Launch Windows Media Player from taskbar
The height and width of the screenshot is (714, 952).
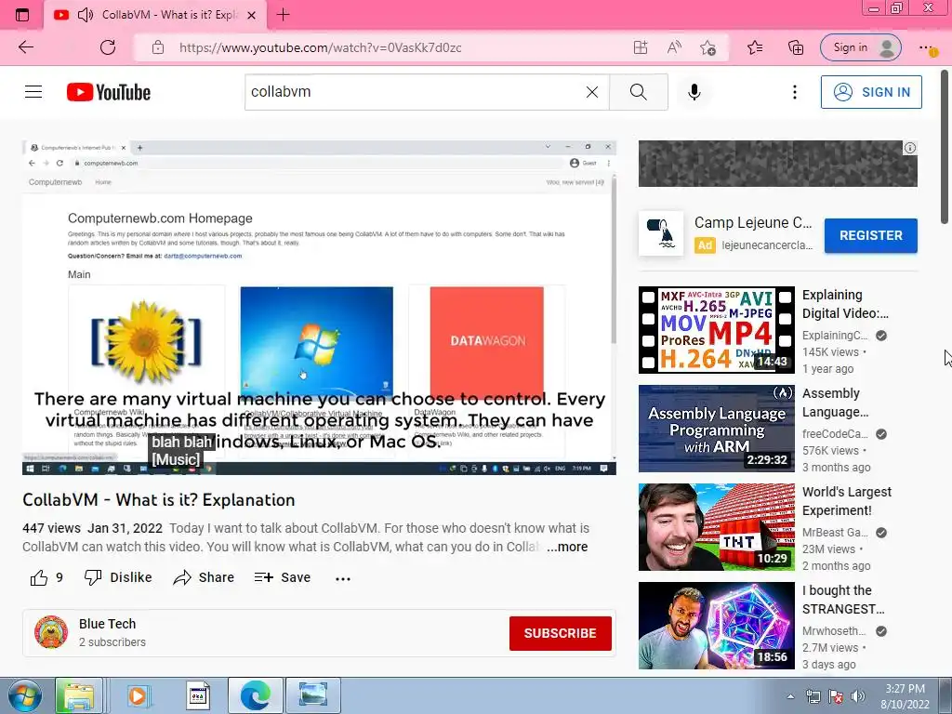tap(138, 695)
